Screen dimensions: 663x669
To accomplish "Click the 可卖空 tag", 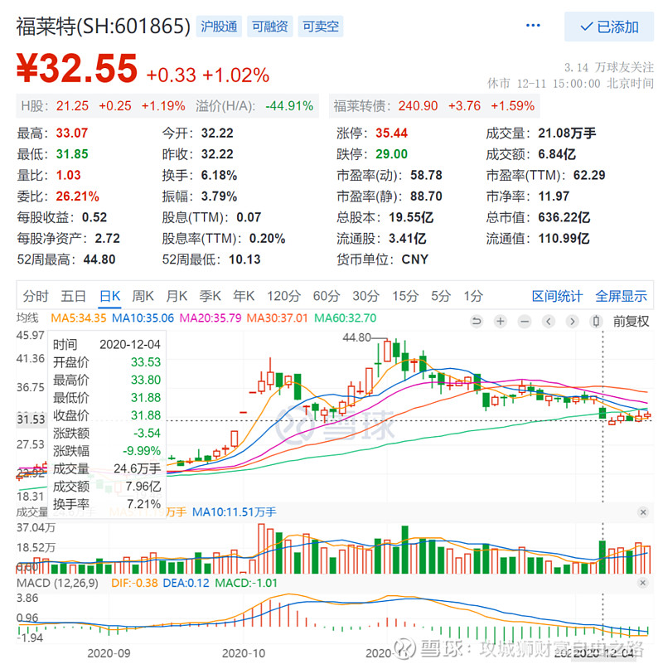I will 321,27.
